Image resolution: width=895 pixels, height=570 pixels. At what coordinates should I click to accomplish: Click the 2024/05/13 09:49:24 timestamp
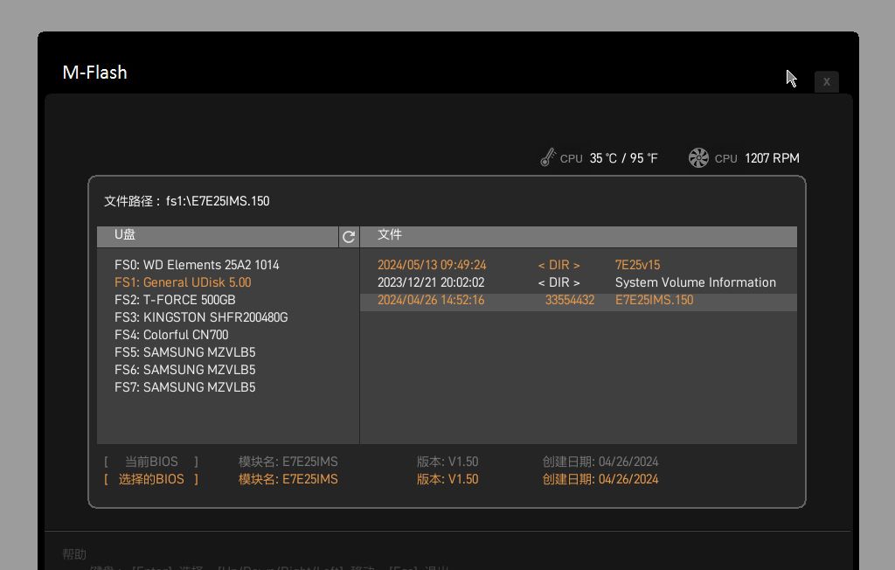click(x=432, y=265)
